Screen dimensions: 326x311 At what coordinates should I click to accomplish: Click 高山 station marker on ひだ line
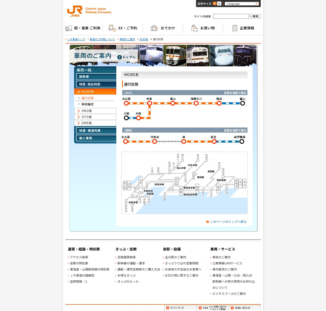click(173, 103)
